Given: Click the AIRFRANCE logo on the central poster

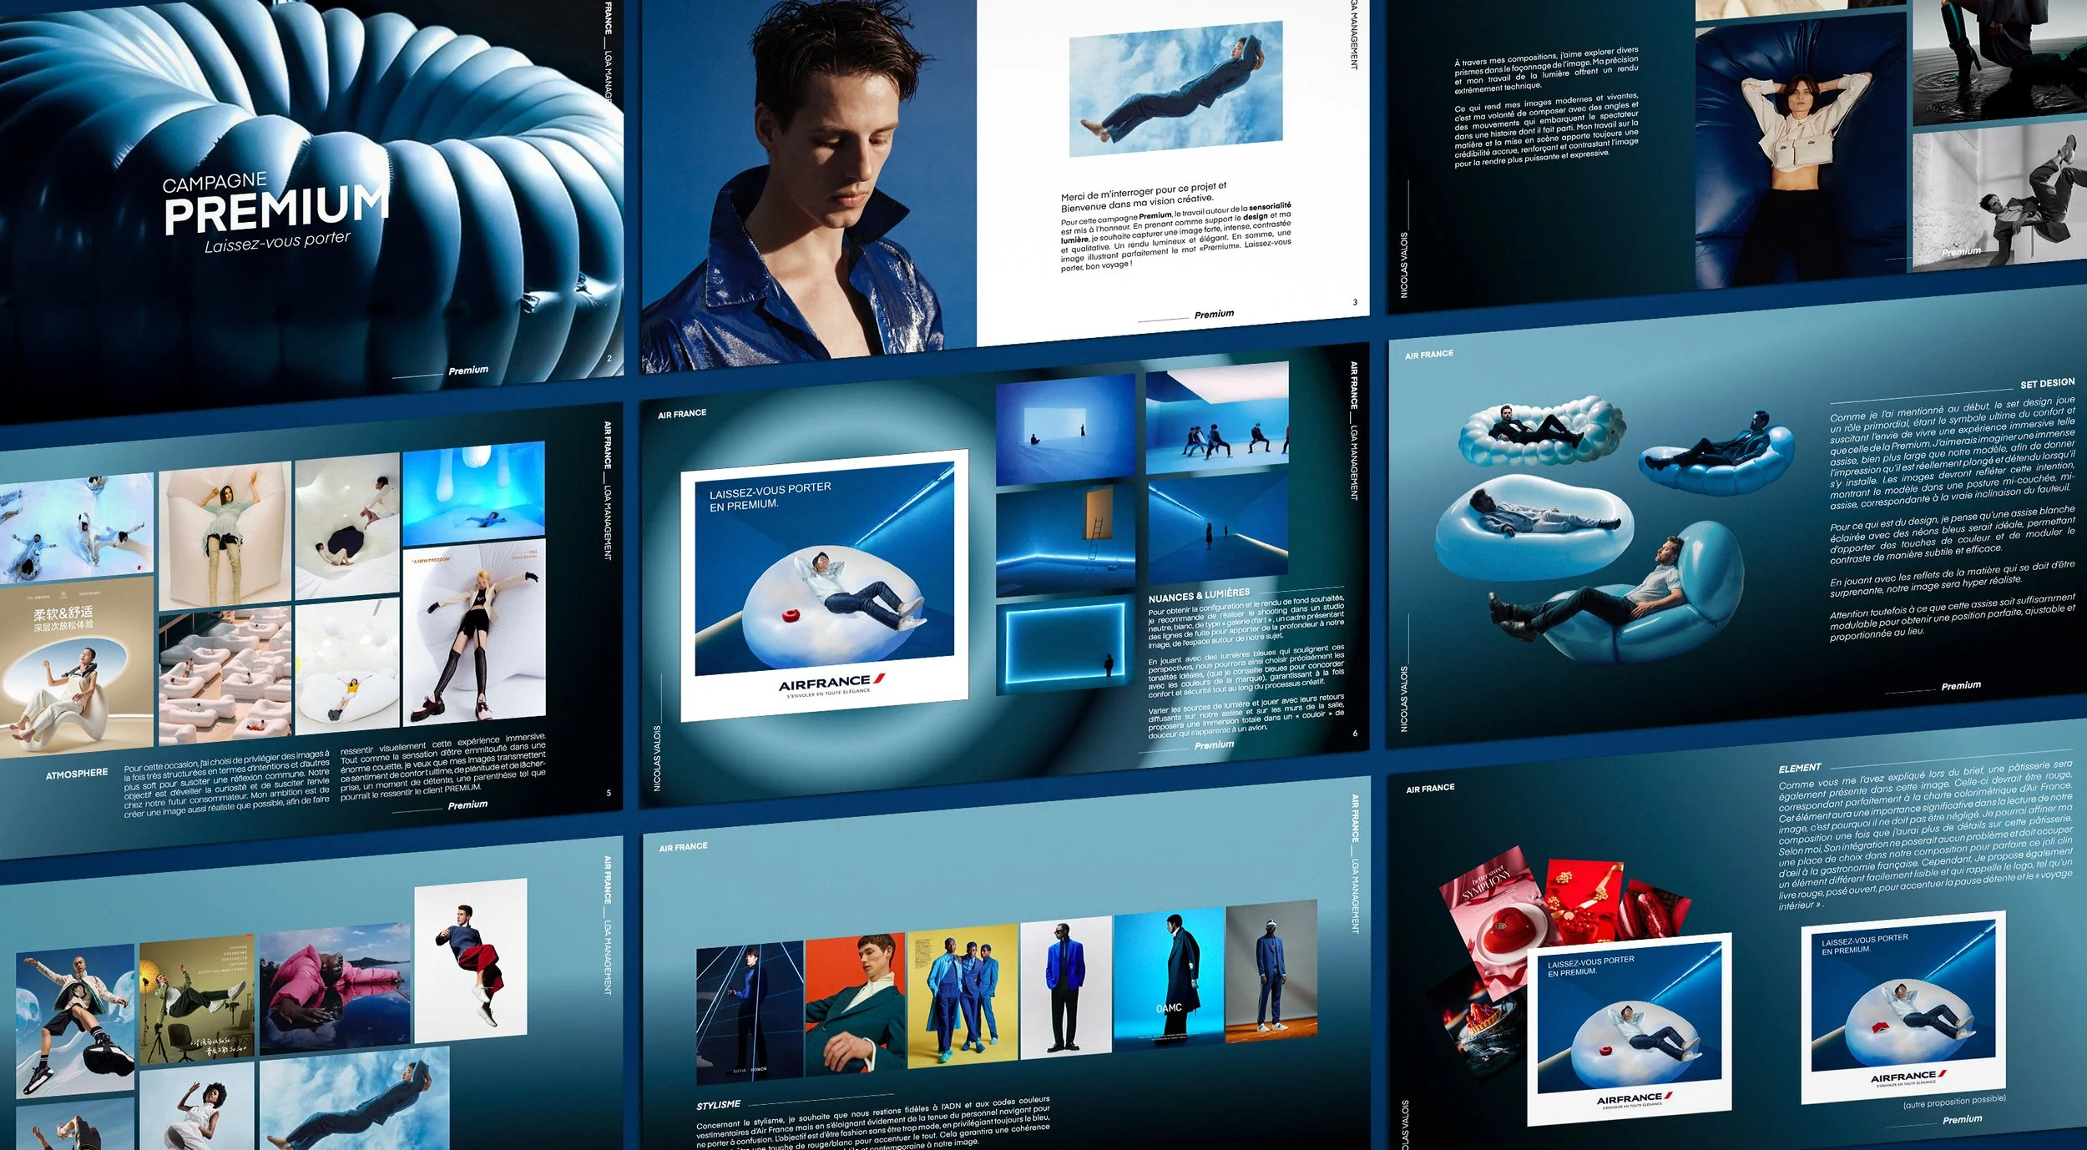Looking at the screenshot, I should pos(831,683).
